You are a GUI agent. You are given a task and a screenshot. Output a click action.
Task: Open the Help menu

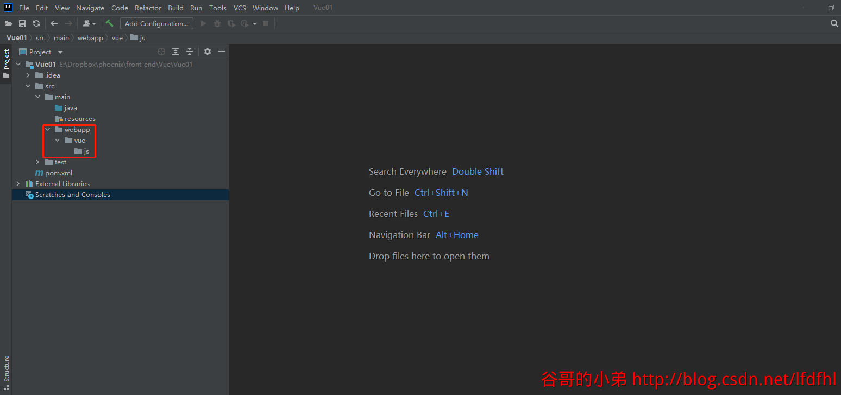click(292, 8)
